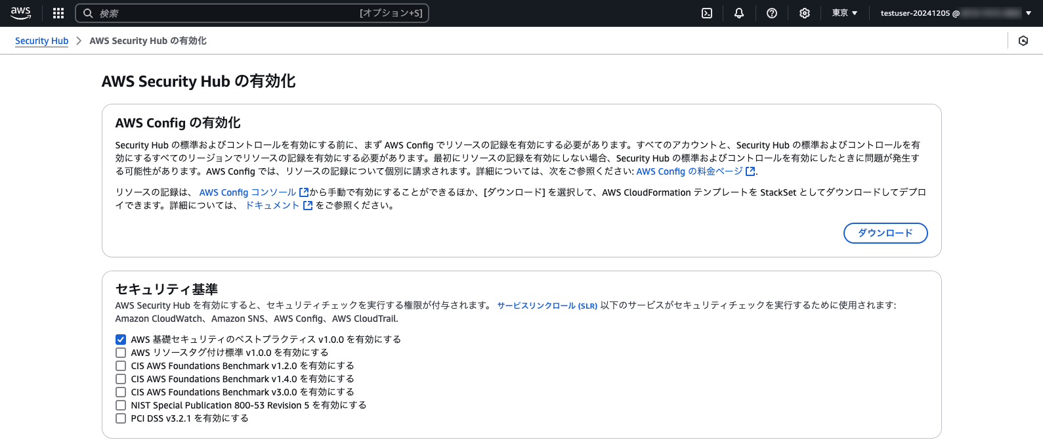Go to Security Hub breadcrumb link
The width and height of the screenshot is (1043, 442).
pos(42,41)
